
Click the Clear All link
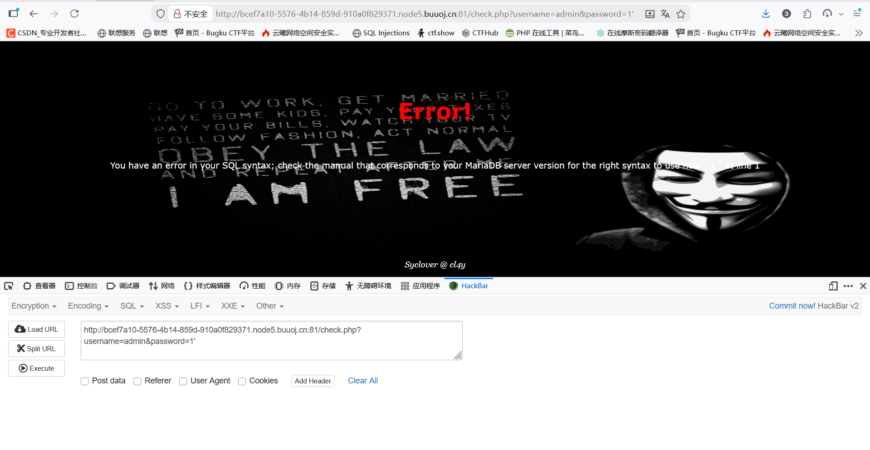click(363, 381)
